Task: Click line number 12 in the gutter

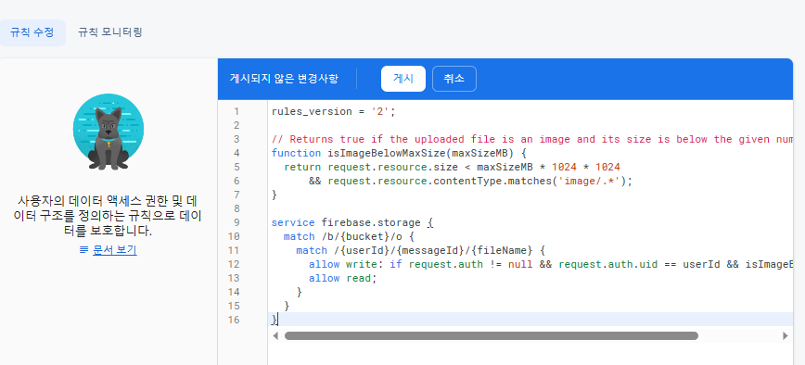Action: 234,264
